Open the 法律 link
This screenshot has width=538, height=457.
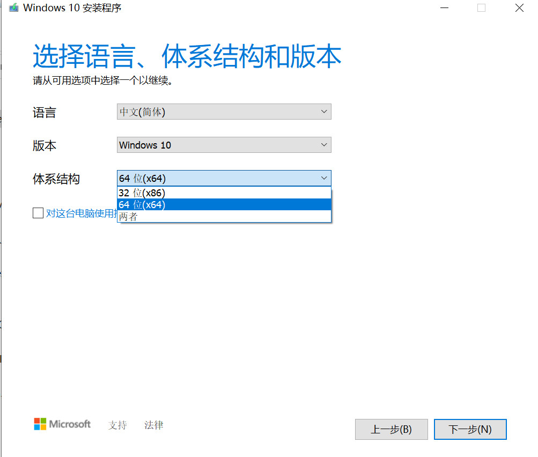click(153, 425)
